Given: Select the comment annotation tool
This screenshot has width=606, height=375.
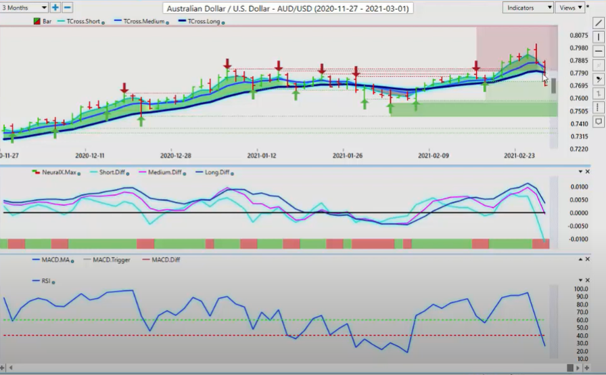Looking at the screenshot, I should (599, 122).
